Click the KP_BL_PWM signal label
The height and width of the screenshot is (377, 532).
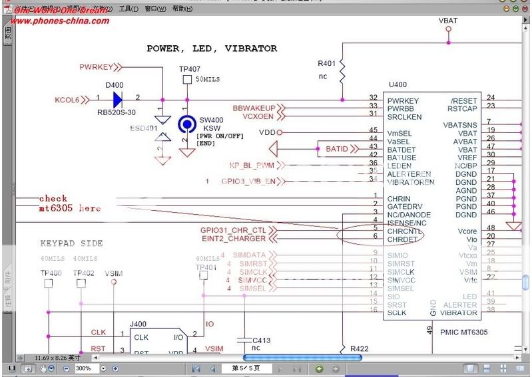pos(252,166)
